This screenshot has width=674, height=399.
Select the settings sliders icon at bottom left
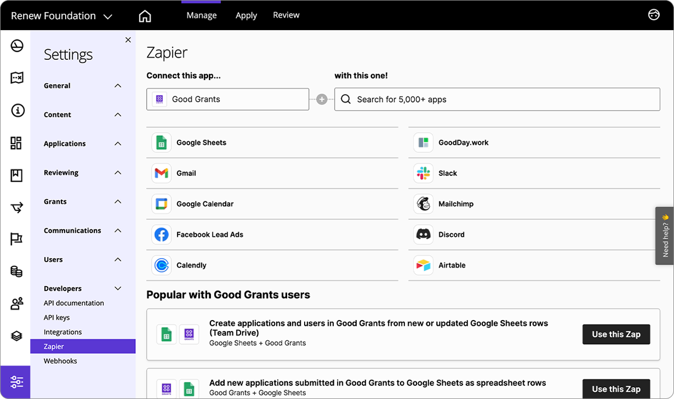click(16, 382)
